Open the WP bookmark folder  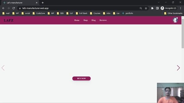[51, 13]
